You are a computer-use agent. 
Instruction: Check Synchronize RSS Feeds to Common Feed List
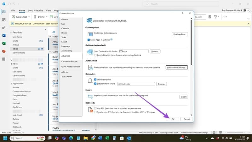coord(95,112)
